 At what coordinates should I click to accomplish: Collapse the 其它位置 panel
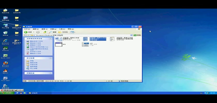pos(50,58)
